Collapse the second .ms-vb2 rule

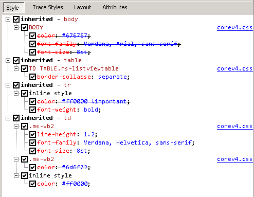[16, 159]
